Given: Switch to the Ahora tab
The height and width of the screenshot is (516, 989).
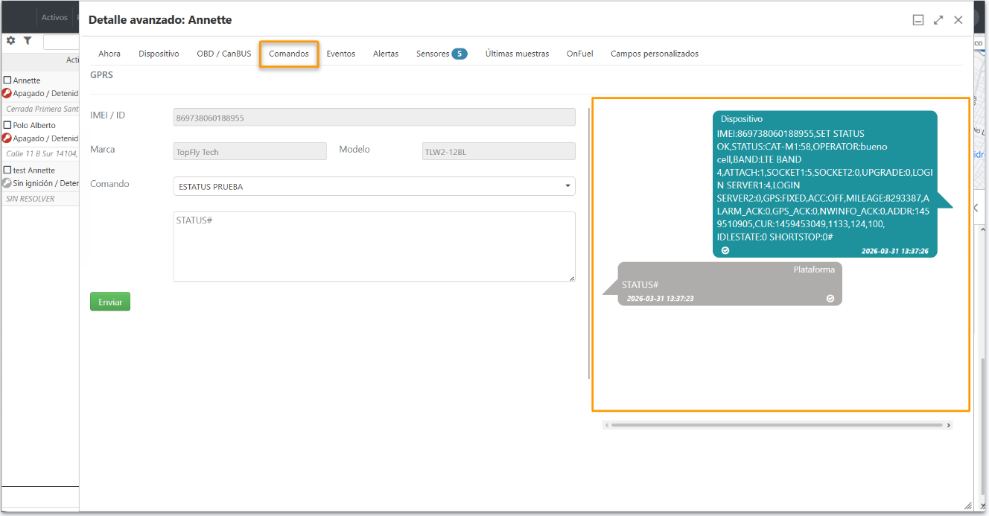Looking at the screenshot, I should [x=109, y=54].
